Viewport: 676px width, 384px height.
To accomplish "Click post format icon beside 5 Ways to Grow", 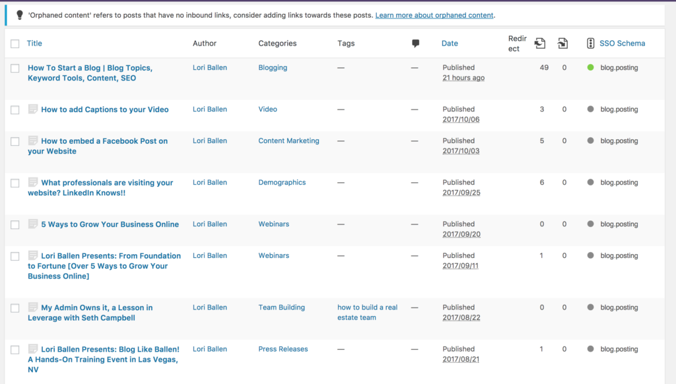I will [33, 223].
